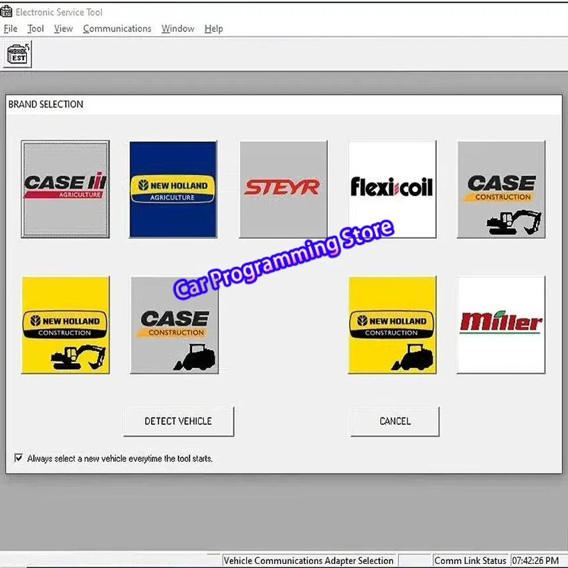Image resolution: width=568 pixels, height=568 pixels.
Task: Open the Communications menu
Action: [117, 29]
